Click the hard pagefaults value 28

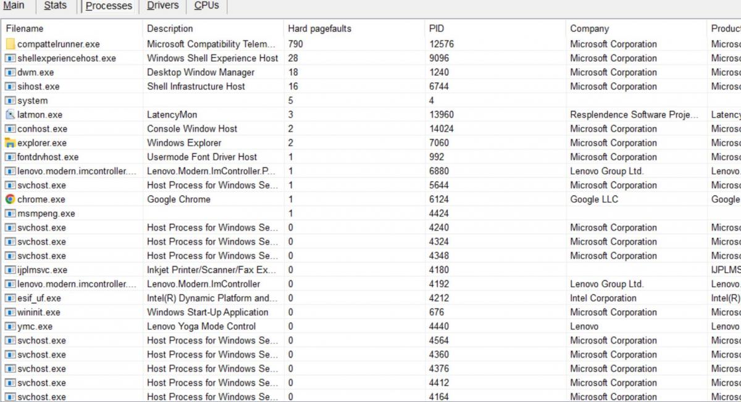tap(293, 59)
